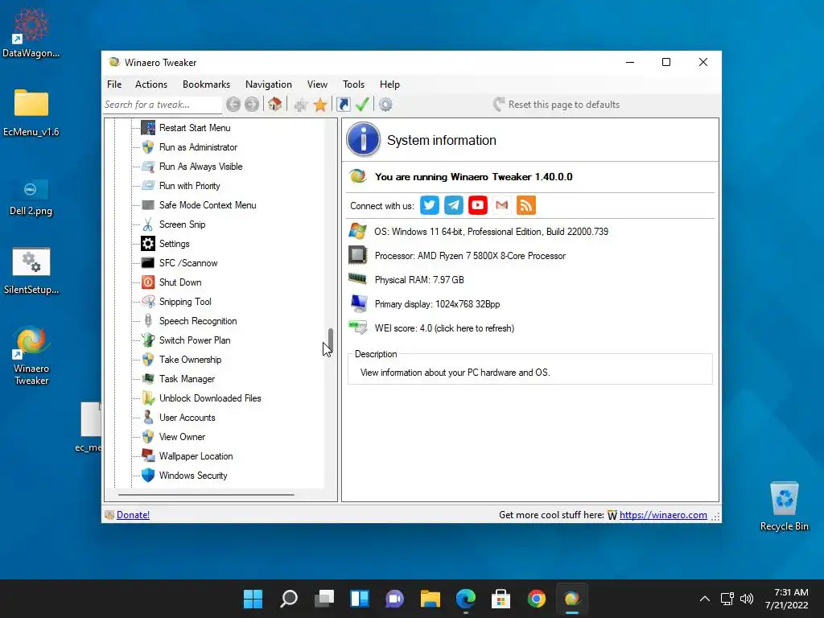Screen dimensions: 824x618
Task: Click the Shut Down red power icon
Action: (x=148, y=282)
